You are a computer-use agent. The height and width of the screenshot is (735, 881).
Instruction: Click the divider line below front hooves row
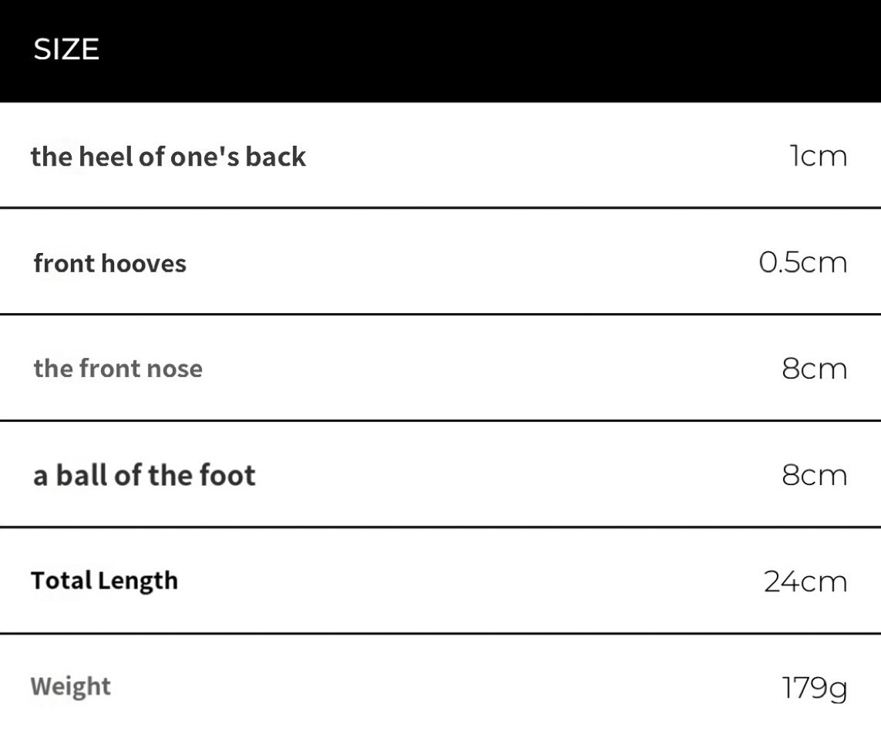(x=441, y=315)
